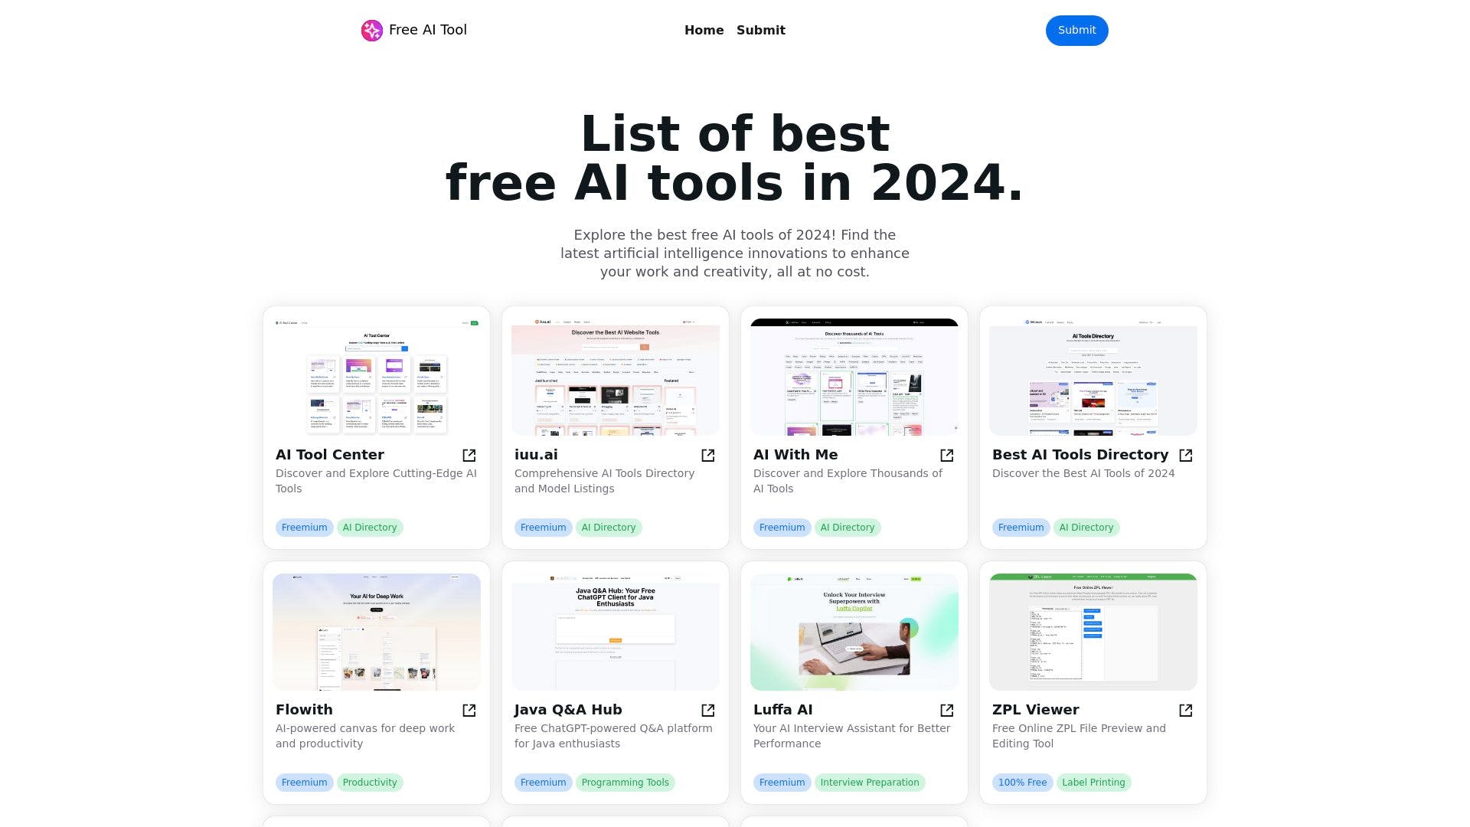Click the Freemium tag on AI Tool Center
The width and height of the screenshot is (1470, 827).
[304, 527]
